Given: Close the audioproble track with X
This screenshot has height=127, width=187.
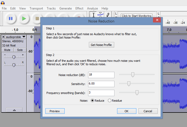Looking at the screenshot, I should tap(3, 37).
